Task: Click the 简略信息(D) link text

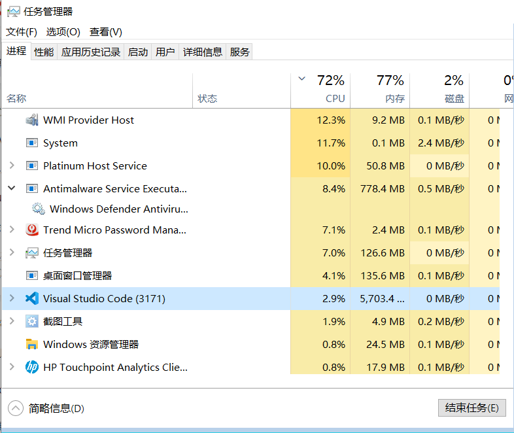Action: pyautogui.click(x=56, y=408)
